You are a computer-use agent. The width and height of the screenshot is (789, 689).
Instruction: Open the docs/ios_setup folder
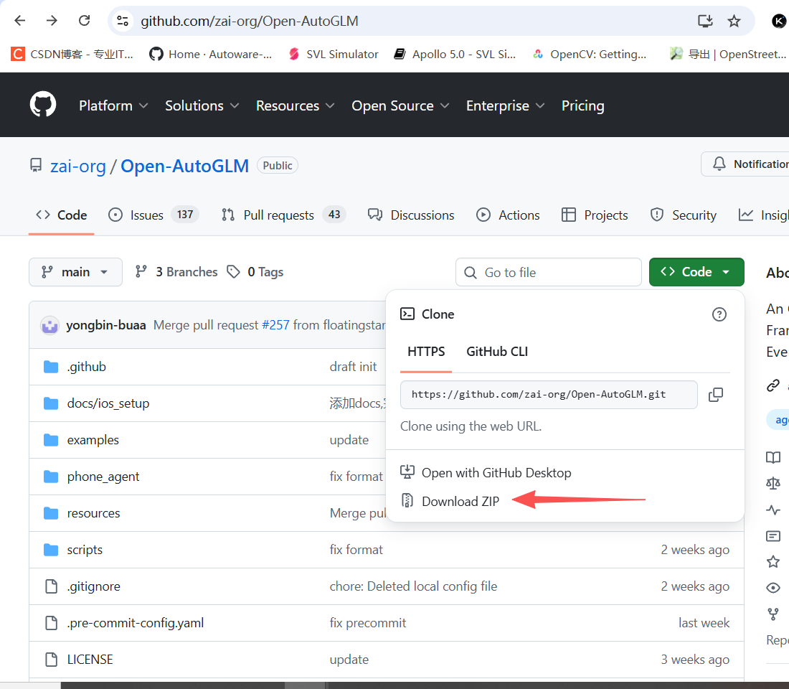click(108, 403)
